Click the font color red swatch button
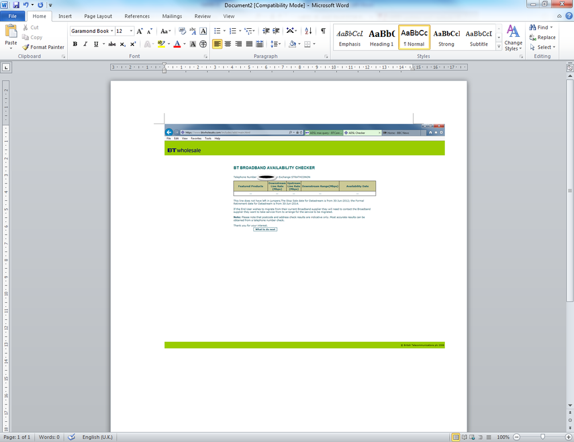Screen dimensions: 574x442 177,44
